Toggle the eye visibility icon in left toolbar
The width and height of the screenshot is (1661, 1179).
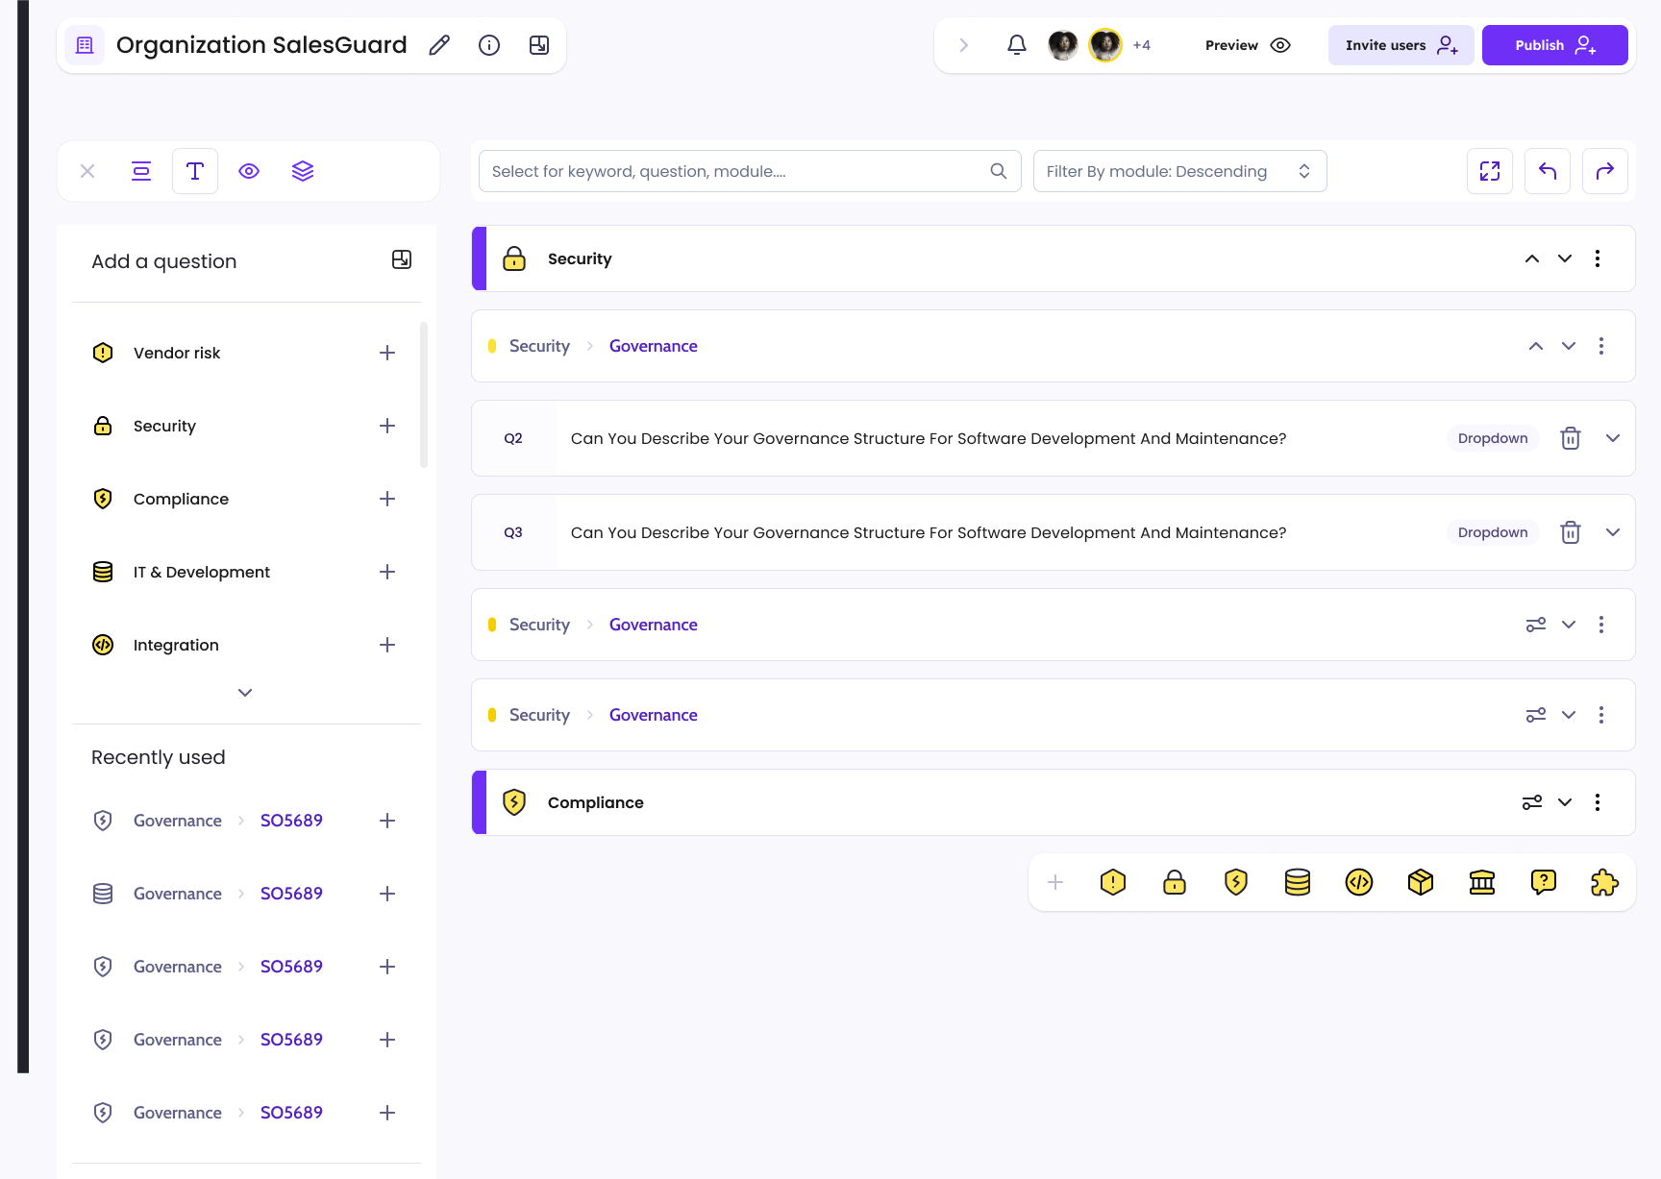pos(249,171)
